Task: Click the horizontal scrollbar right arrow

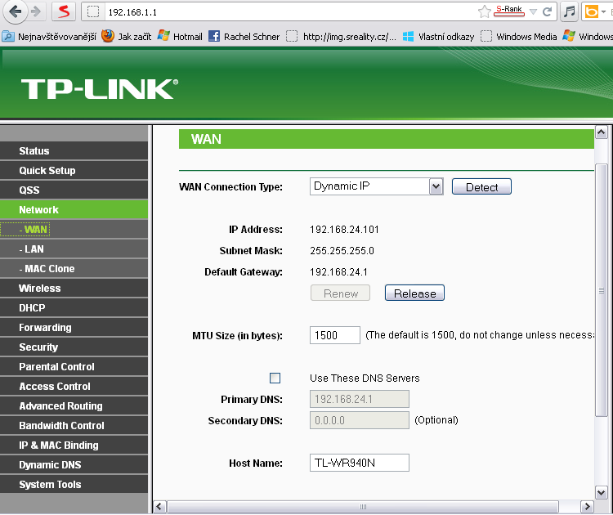Action: 586,507
